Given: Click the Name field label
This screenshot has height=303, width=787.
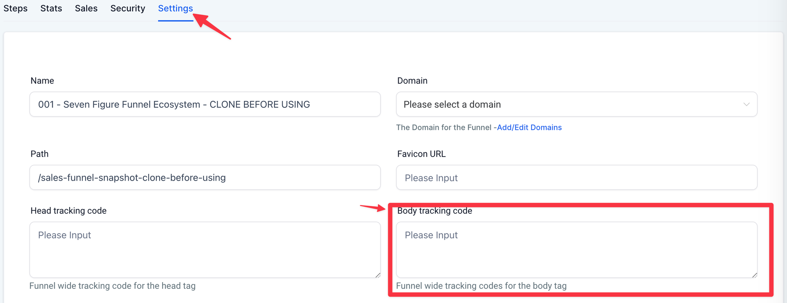Looking at the screenshot, I should [x=42, y=81].
